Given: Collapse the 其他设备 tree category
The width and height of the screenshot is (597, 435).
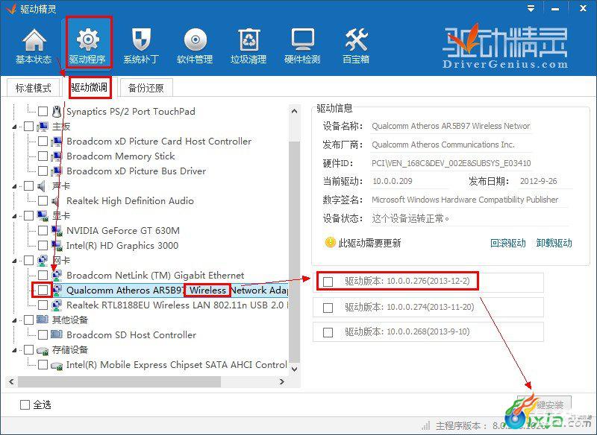Looking at the screenshot, I should (x=14, y=320).
